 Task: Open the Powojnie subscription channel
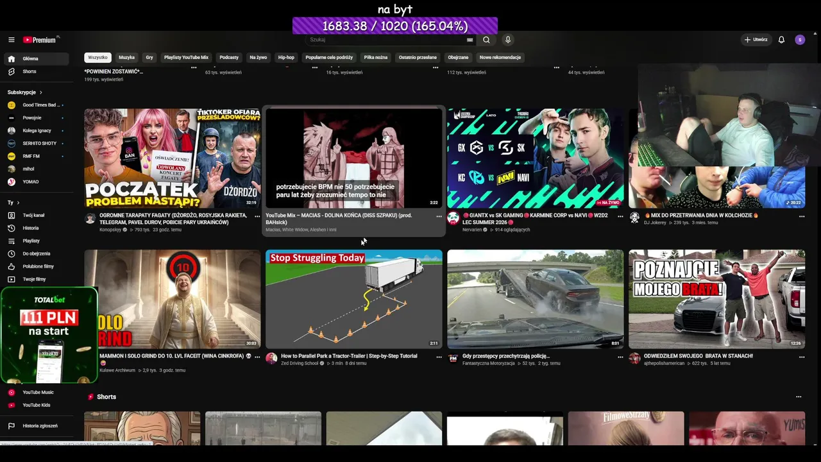[36, 117]
